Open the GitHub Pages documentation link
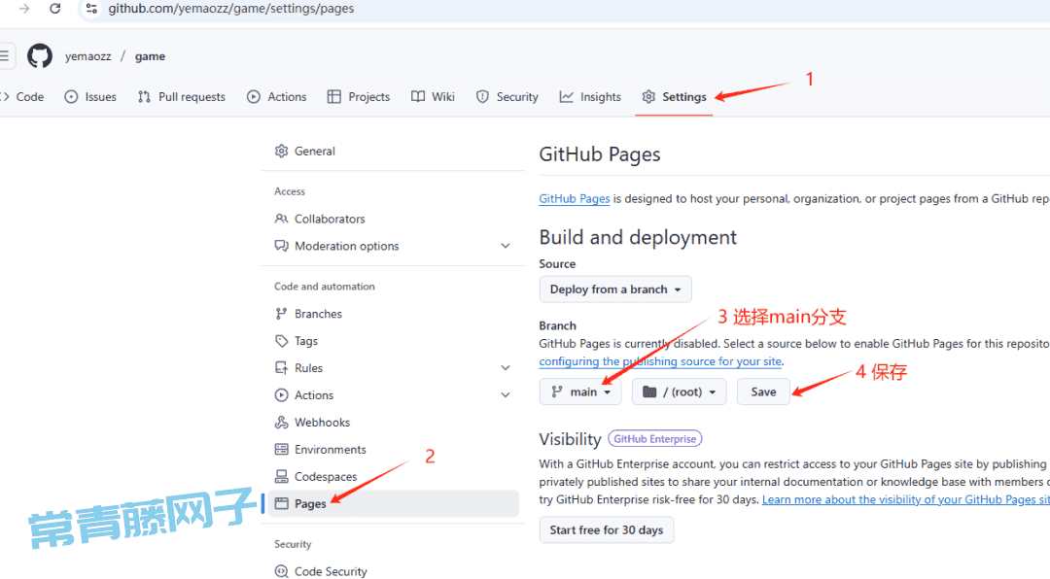Image resolution: width=1050 pixels, height=579 pixels. click(575, 199)
